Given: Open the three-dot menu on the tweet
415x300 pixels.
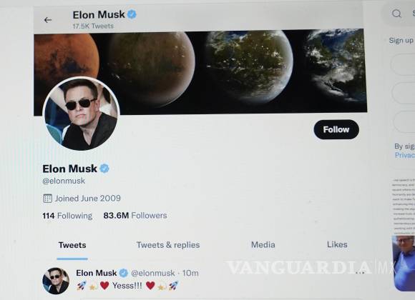Looking at the screenshot, I should click(x=359, y=272).
